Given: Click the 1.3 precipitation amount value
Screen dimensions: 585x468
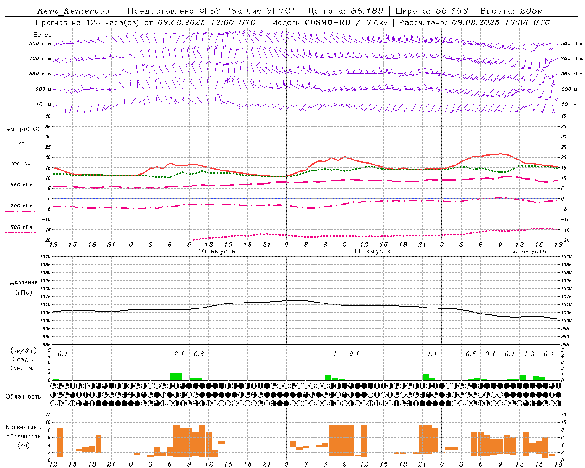Looking at the screenshot, I should 529,354.
